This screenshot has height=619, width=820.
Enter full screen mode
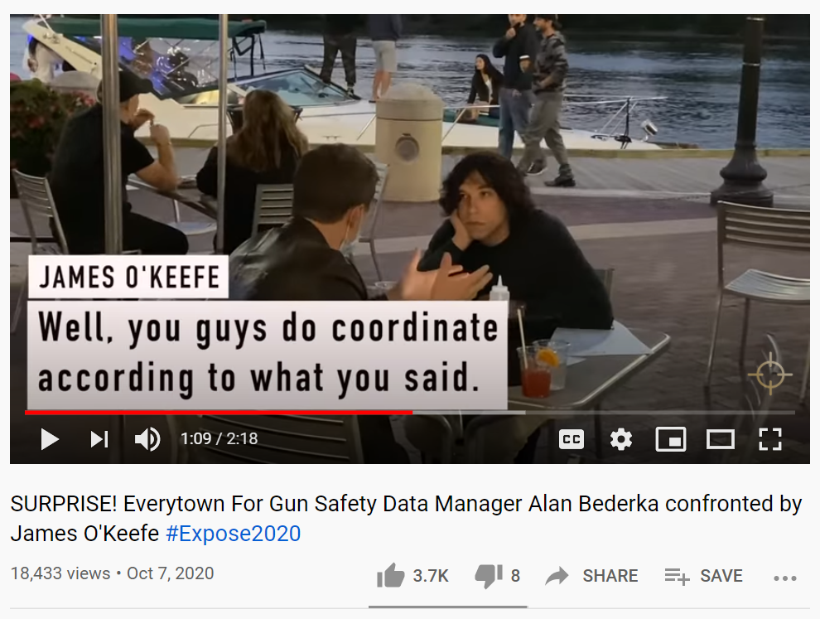coord(770,439)
